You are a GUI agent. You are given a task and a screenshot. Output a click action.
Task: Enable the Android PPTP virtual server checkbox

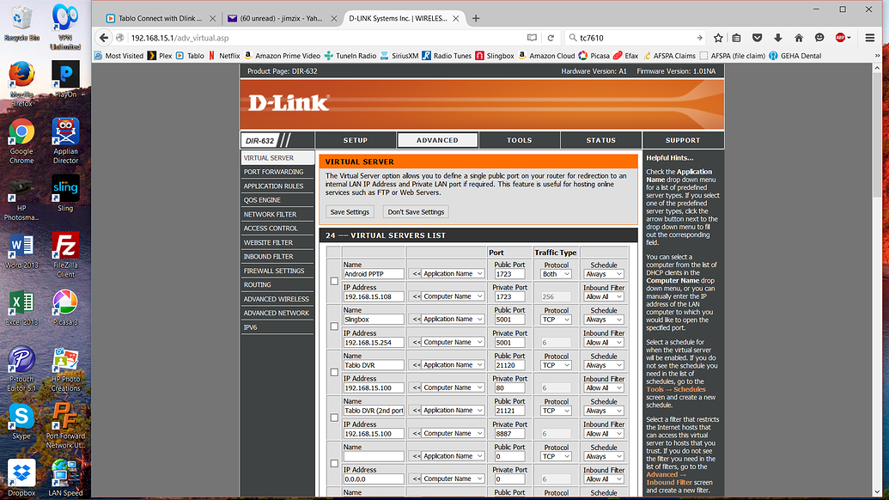[334, 281]
